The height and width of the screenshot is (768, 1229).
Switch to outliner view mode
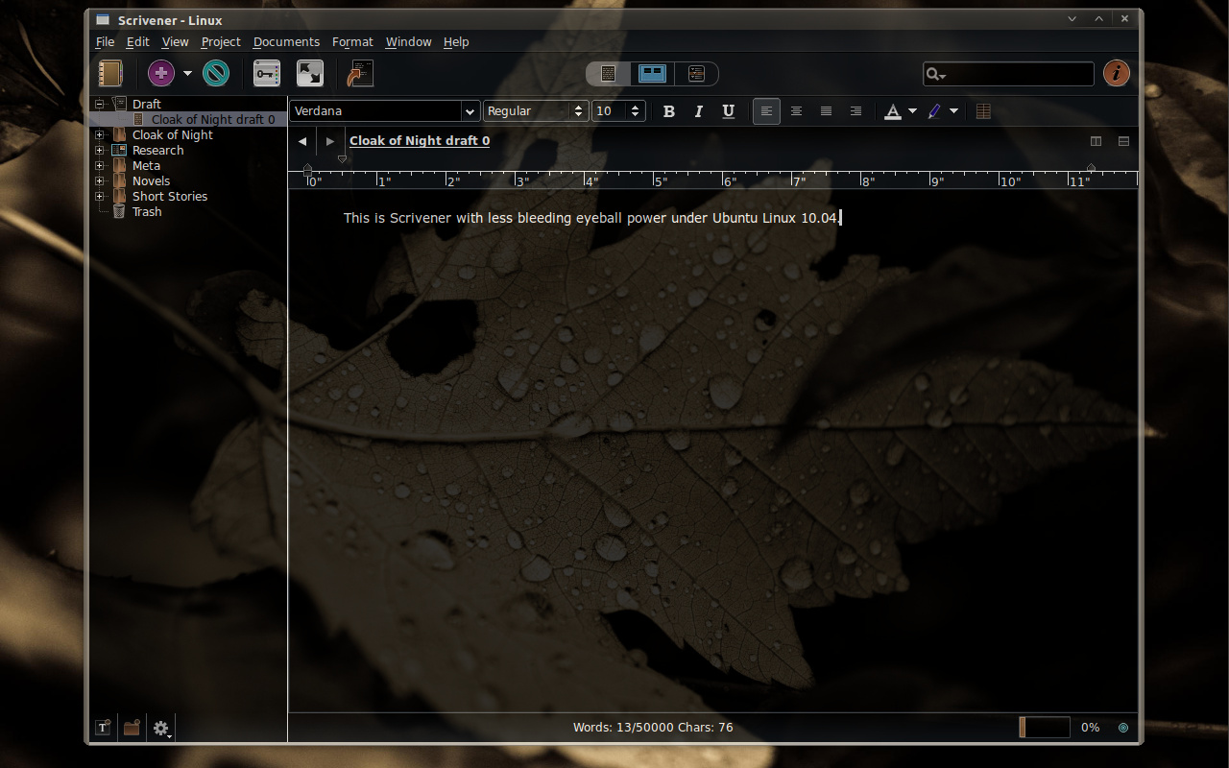(696, 73)
